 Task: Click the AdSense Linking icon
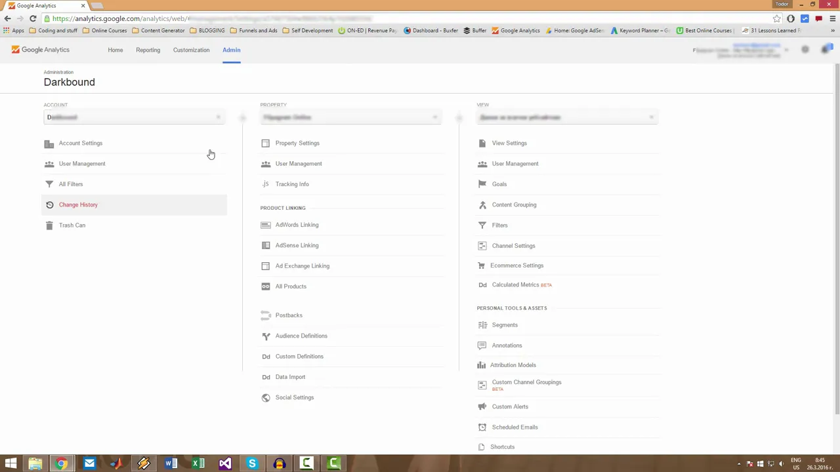[x=265, y=245]
